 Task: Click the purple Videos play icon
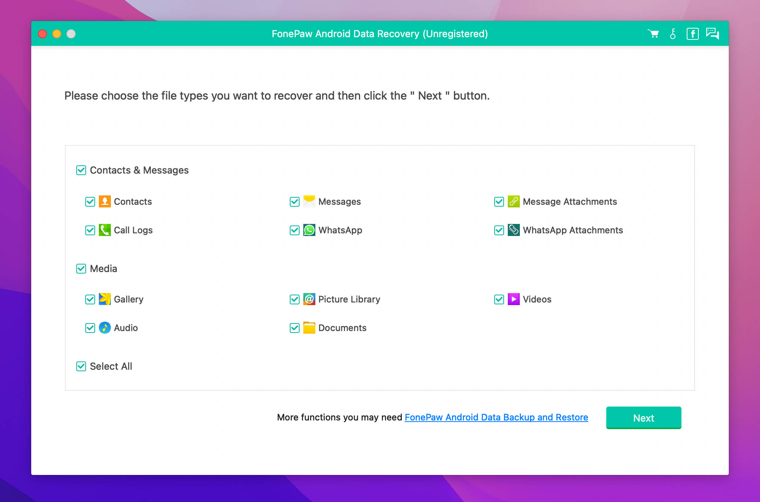tap(514, 299)
